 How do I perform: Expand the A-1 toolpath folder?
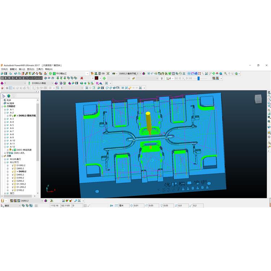pyautogui.click(x=5, y=109)
